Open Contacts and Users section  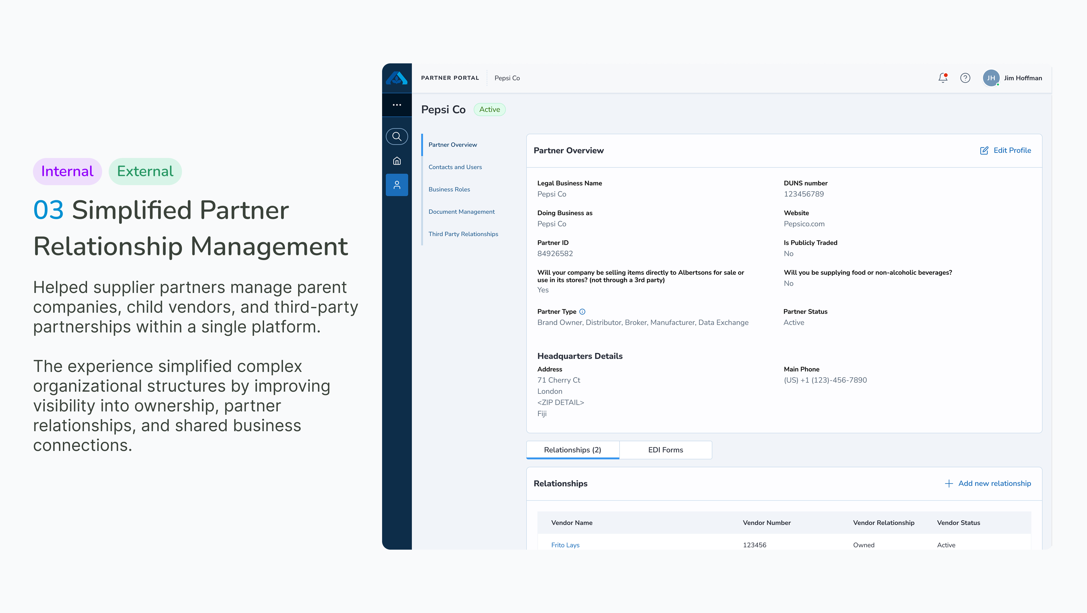tap(455, 167)
